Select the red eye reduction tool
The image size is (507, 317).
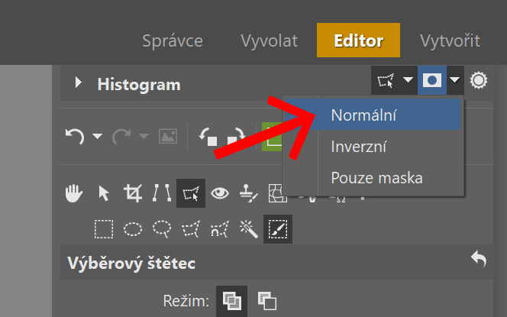(x=220, y=193)
